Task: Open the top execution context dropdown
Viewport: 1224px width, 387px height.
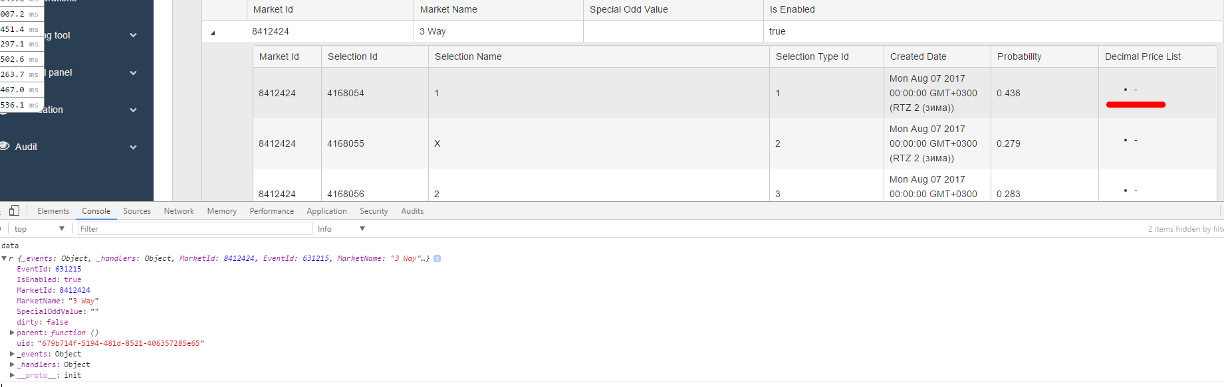Action: tap(39, 229)
